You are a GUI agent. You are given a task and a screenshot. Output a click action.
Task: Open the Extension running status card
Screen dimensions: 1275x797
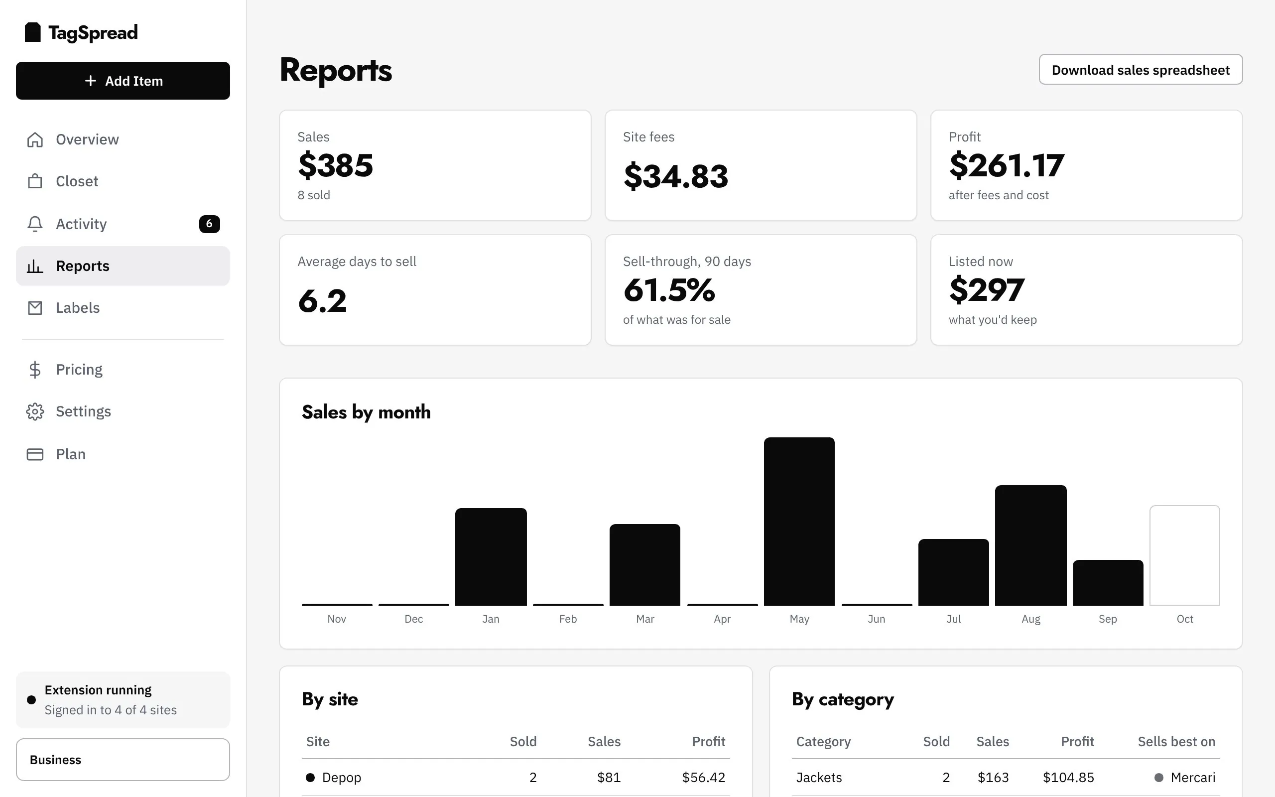(123, 700)
